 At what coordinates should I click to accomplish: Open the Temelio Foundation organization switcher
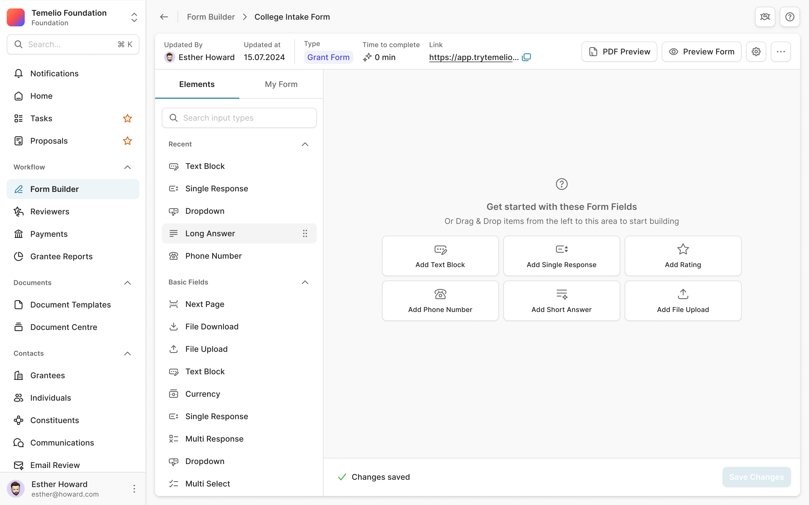134,17
